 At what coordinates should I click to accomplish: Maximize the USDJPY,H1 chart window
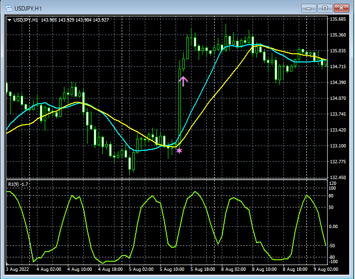pyautogui.click(x=325, y=8)
